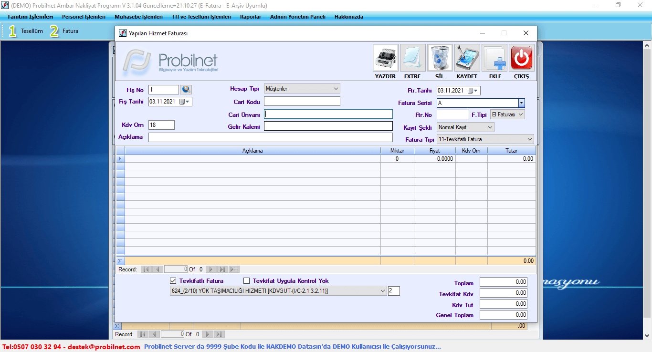Click the Cari Kodu input field

click(302, 101)
